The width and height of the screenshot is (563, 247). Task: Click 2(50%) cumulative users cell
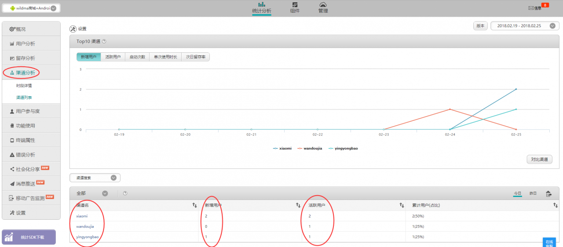pyautogui.click(x=419, y=216)
